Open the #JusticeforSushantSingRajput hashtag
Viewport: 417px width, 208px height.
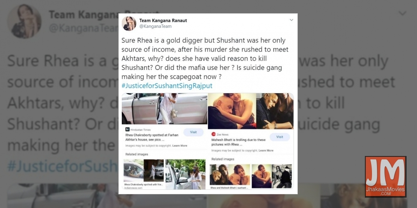pyautogui.click(x=167, y=86)
